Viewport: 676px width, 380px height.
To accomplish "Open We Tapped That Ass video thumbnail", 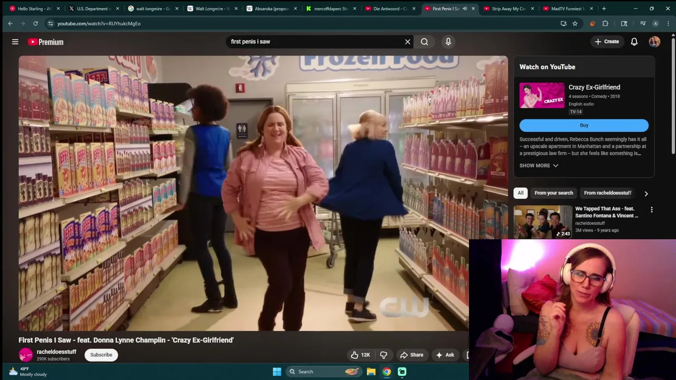I will (x=542, y=222).
